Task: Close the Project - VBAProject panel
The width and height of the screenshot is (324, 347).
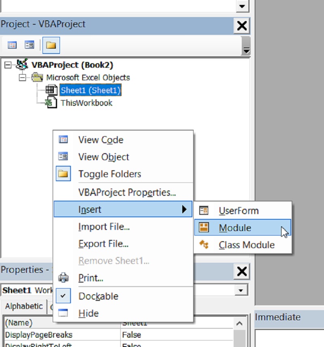Action: (x=242, y=26)
